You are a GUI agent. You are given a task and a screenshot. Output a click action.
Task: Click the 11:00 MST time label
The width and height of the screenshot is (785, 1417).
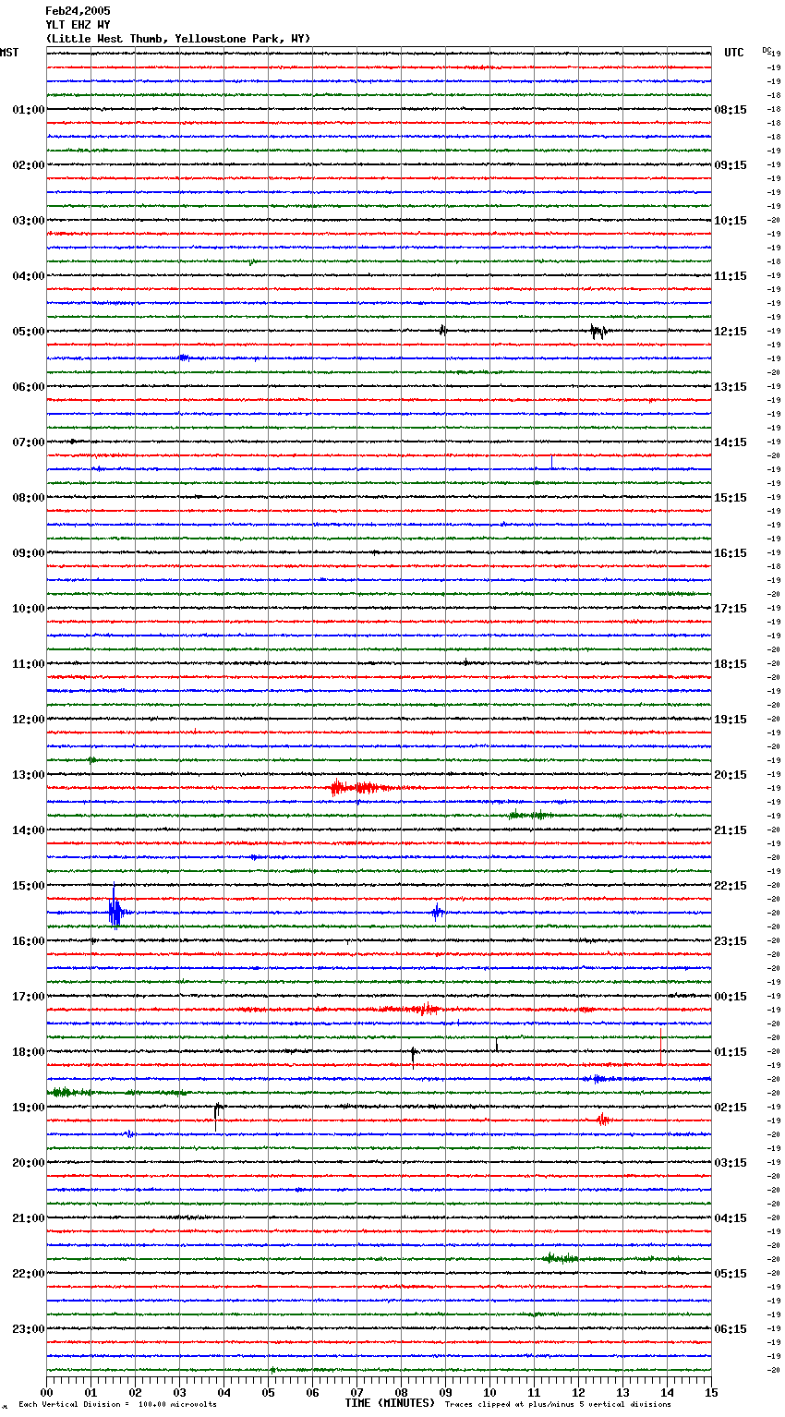coord(28,664)
